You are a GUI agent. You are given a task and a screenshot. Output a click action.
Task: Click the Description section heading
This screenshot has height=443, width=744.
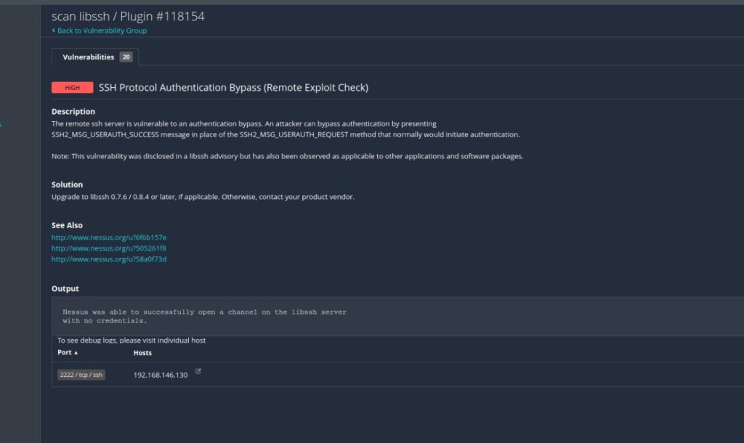(73, 112)
